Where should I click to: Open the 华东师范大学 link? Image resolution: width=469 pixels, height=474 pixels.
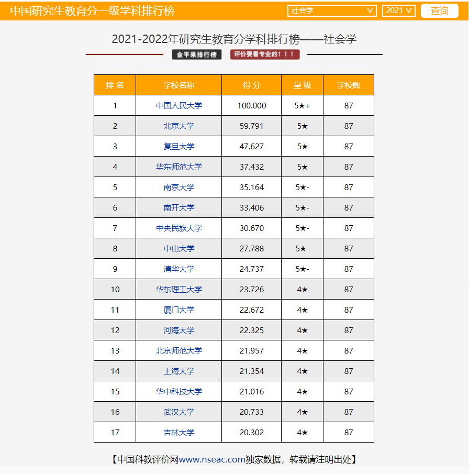click(178, 167)
